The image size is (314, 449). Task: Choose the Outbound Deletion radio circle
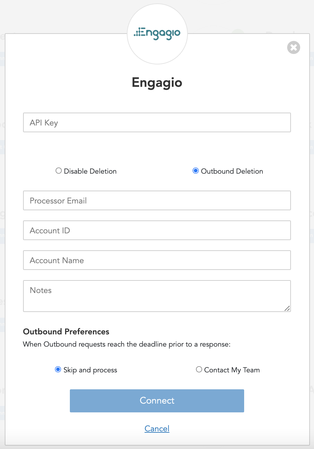pos(196,171)
